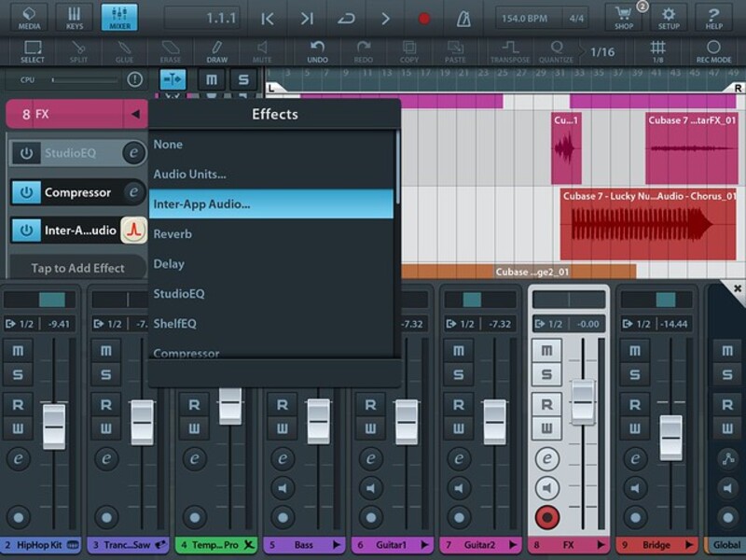The image size is (746, 560).
Task: Click the Quantize button
Action: (x=556, y=51)
